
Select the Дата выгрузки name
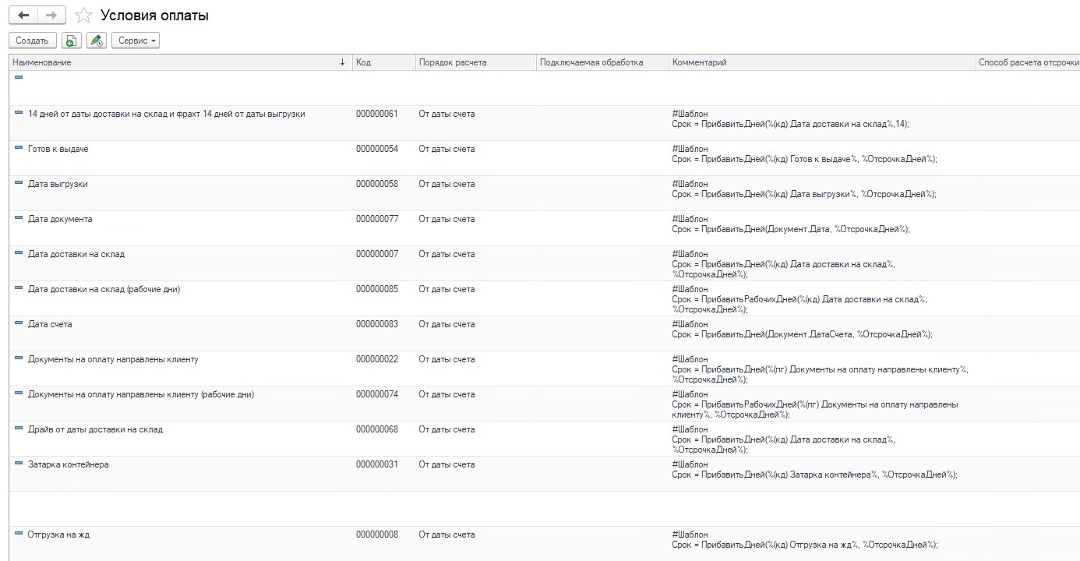tap(58, 184)
